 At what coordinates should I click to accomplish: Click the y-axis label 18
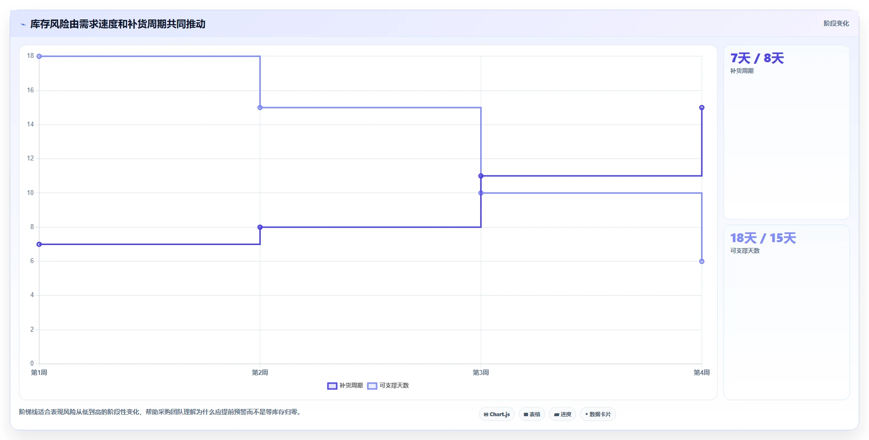tap(31, 56)
